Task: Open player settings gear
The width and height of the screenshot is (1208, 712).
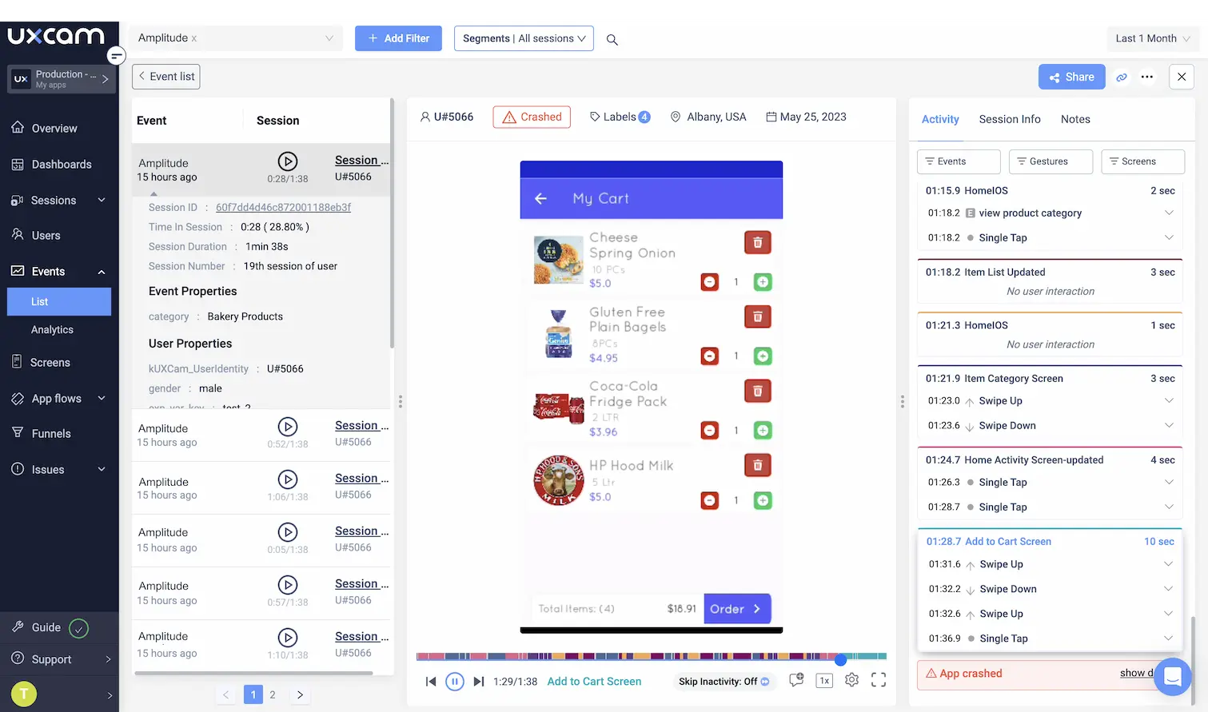Action: coord(852,680)
